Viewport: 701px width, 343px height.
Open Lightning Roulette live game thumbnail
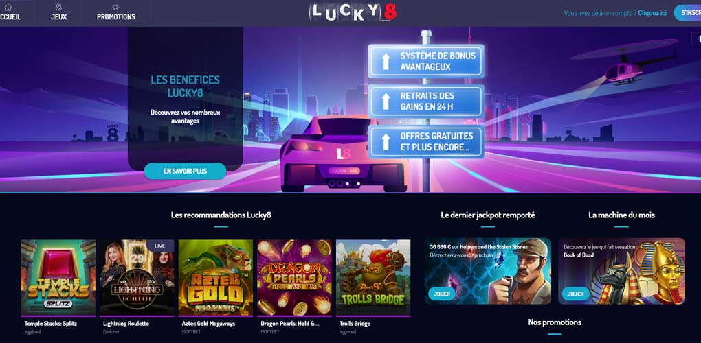137,277
